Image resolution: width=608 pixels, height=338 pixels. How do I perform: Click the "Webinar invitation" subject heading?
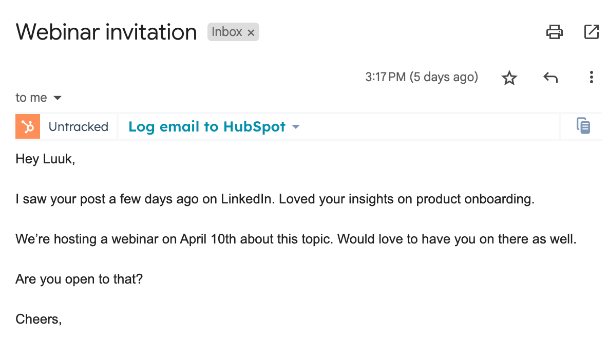(x=106, y=32)
